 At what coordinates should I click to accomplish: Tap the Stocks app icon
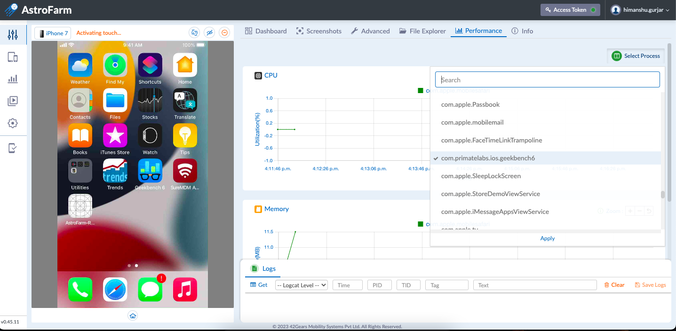coord(150,100)
